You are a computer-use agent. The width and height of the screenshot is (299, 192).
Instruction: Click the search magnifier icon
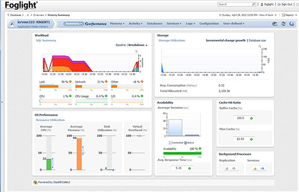click(x=254, y=4)
